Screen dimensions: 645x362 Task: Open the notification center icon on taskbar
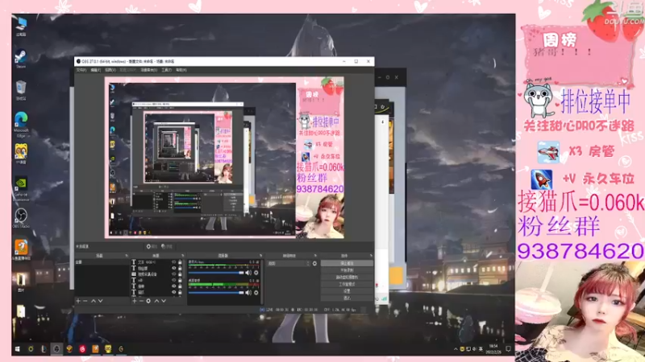[x=509, y=349]
